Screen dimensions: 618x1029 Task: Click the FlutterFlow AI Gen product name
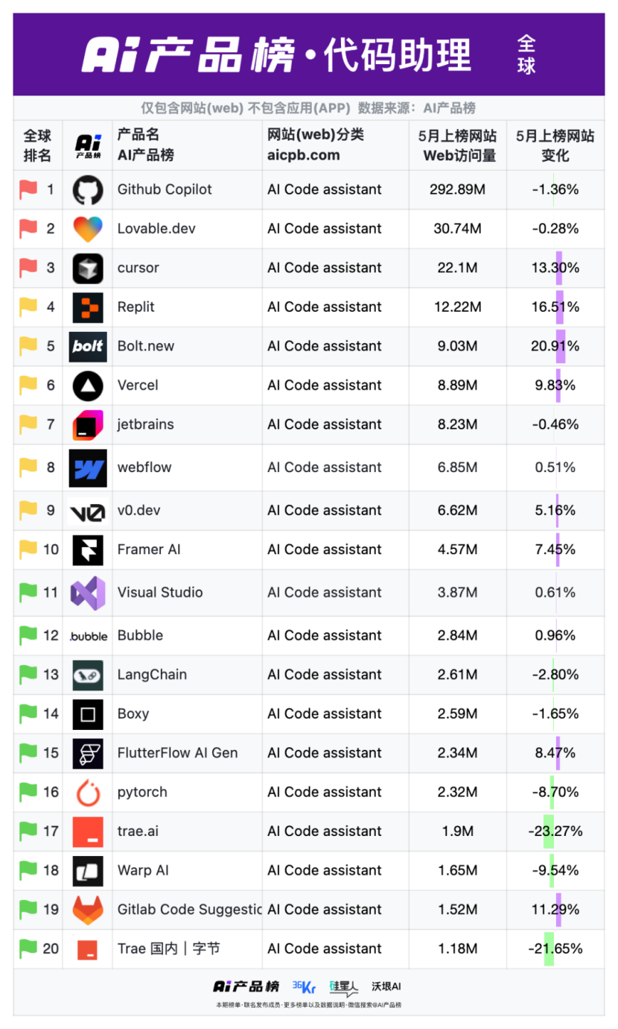click(x=177, y=753)
